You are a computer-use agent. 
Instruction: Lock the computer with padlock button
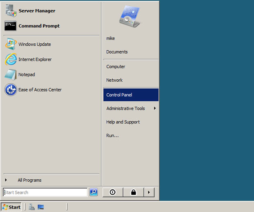click(134, 192)
